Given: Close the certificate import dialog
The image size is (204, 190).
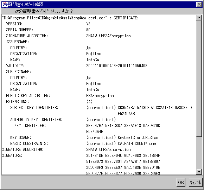Looking at the screenshot, I should click(199, 5).
